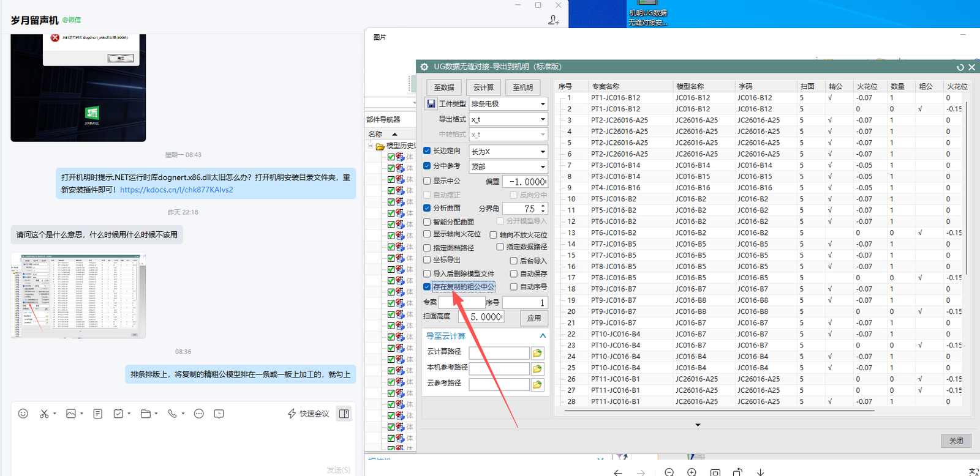Browse folder for 云计算路径
Screen dimensions: 980x476
click(x=537, y=353)
